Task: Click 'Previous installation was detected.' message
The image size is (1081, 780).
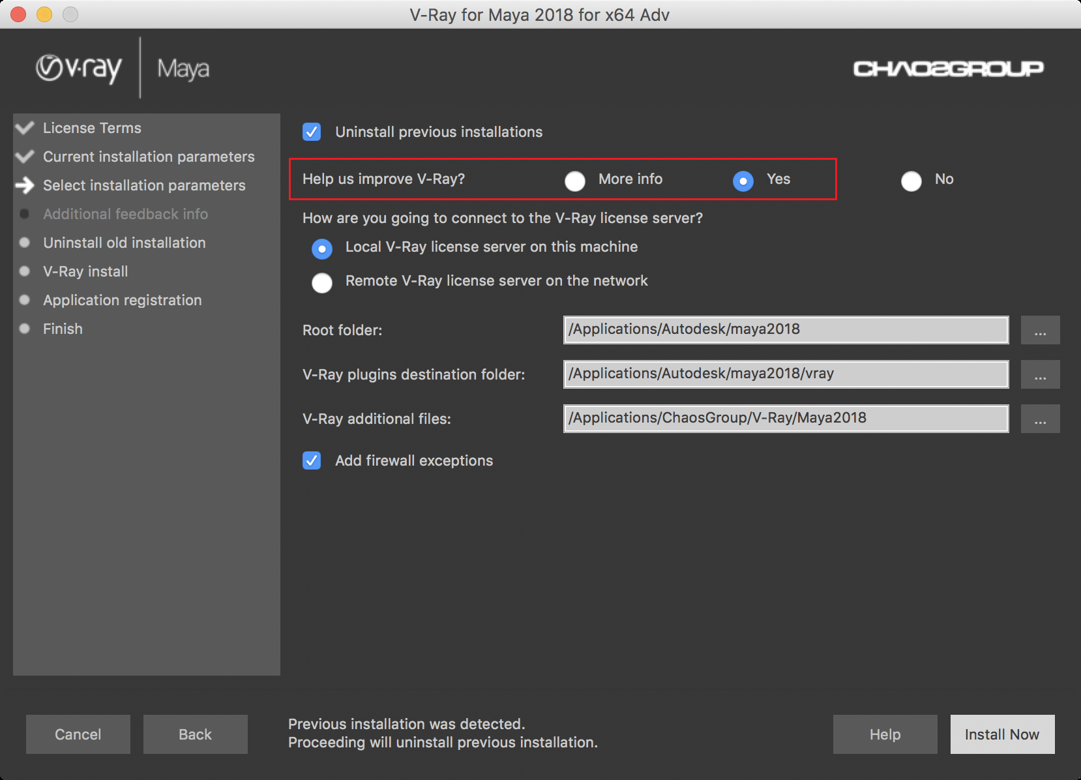Action: click(x=406, y=724)
